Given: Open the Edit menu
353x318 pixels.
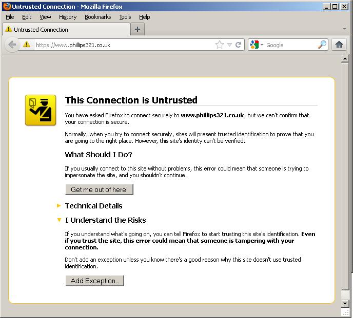Looking at the screenshot, I should [x=27, y=17].
